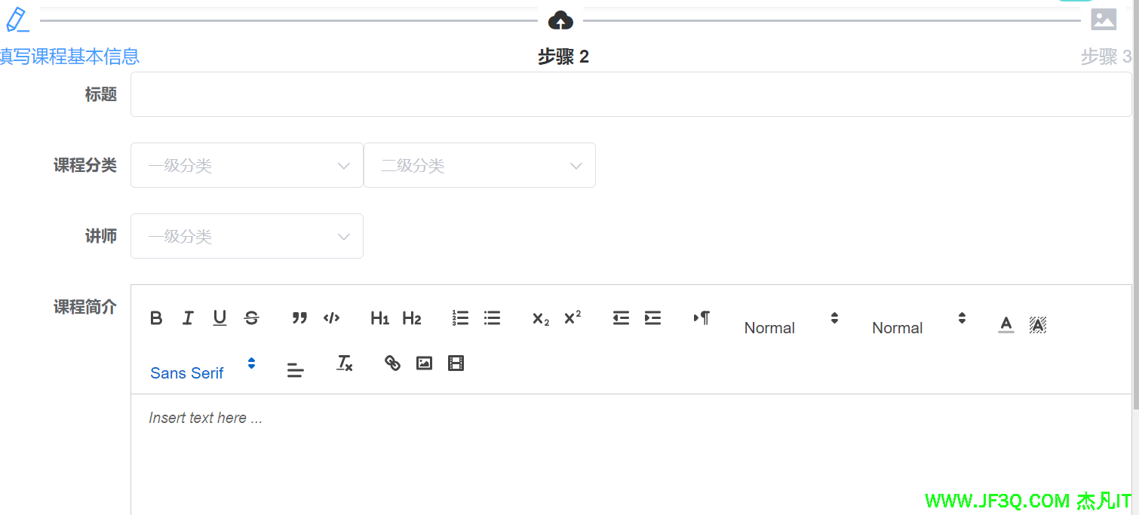Insert a hyperlink
This screenshot has height=515, width=1139.
392,363
